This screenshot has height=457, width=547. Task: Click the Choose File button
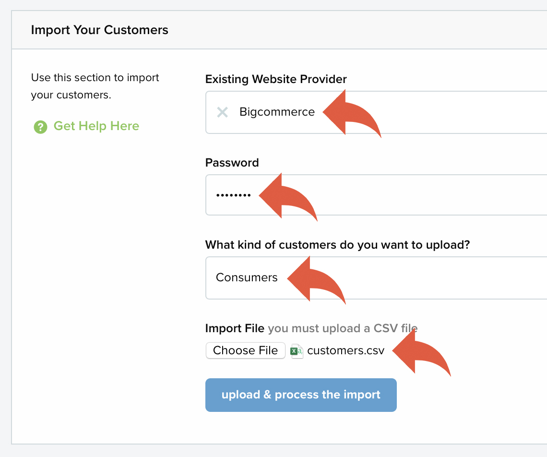pos(246,350)
